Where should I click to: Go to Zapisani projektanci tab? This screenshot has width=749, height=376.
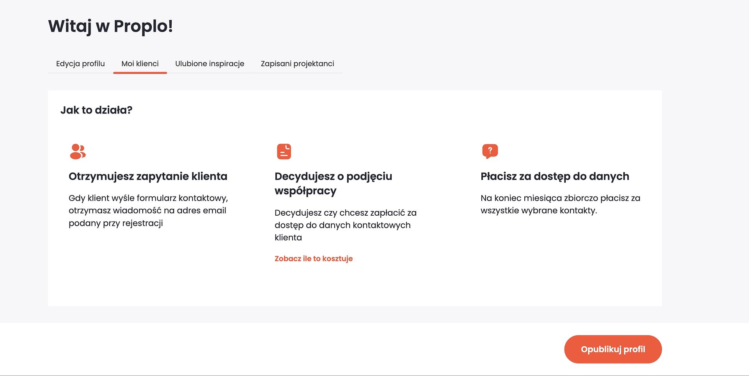point(297,64)
